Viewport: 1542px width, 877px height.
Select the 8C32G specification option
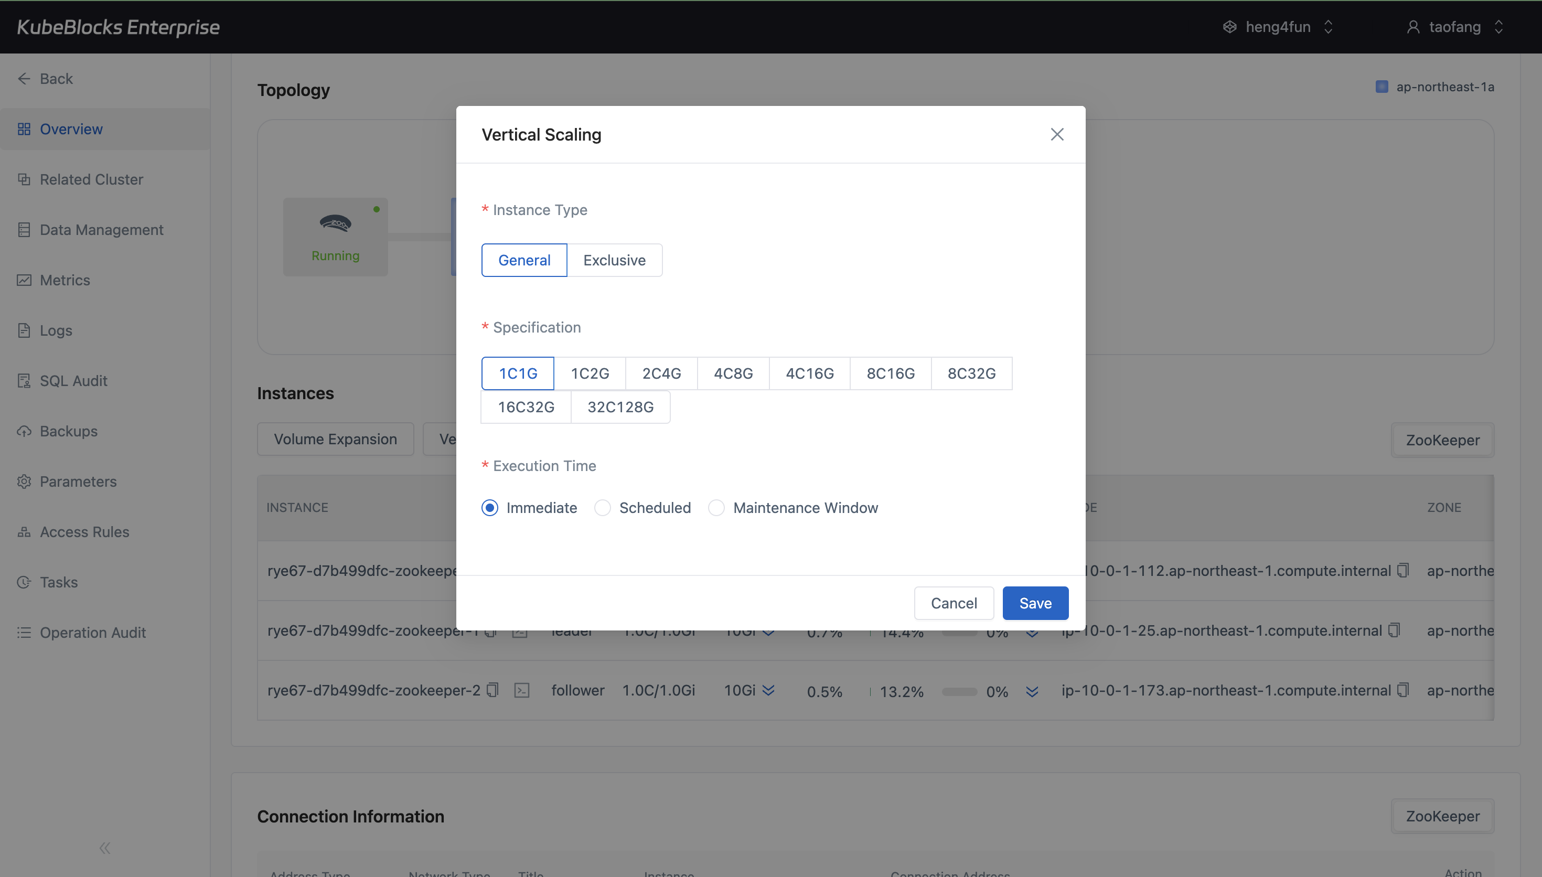tap(971, 373)
